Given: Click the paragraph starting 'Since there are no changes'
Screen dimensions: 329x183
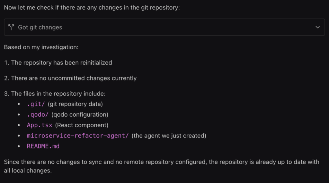Looking at the screenshot, I should [x=162, y=166].
